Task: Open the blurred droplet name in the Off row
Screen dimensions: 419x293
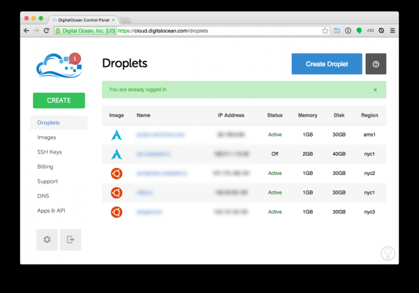Action: (153, 154)
